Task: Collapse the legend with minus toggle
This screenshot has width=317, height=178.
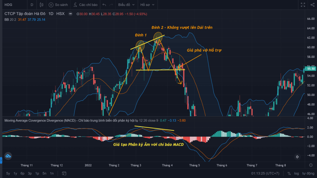Action: point(70,14)
